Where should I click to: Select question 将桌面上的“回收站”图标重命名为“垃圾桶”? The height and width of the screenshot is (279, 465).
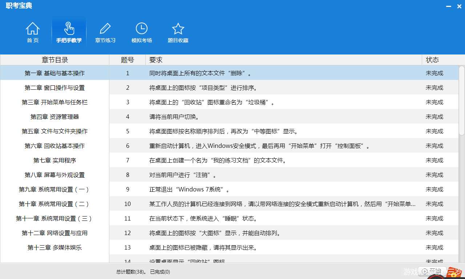click(x=284, y=102)
